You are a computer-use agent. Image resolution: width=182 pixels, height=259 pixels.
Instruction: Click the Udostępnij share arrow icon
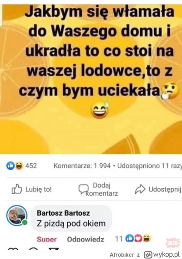click(140, 189)
